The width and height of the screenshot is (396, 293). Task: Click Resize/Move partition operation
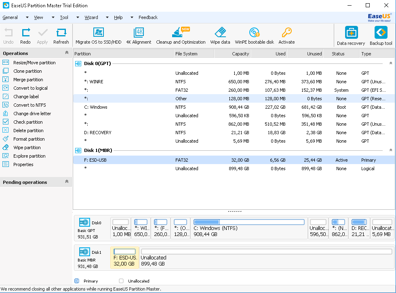coord(34,63)
